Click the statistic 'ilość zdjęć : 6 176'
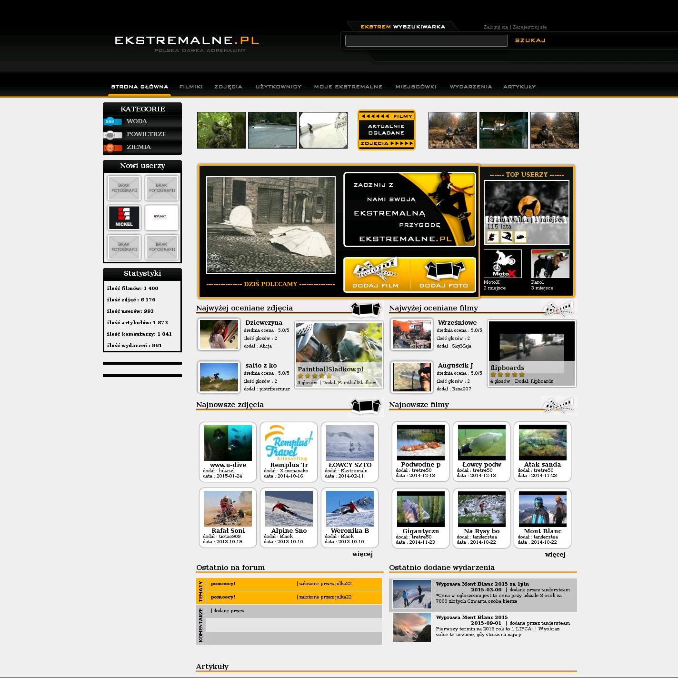 (131, 300)
